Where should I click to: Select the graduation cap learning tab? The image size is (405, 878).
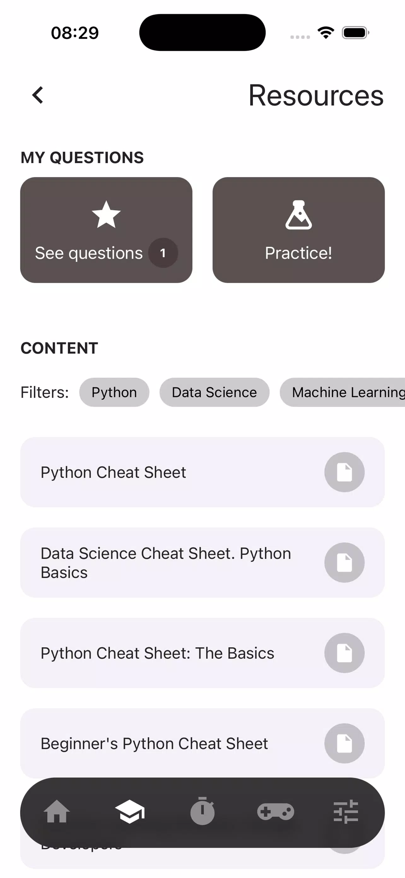(x=130, y=812)
